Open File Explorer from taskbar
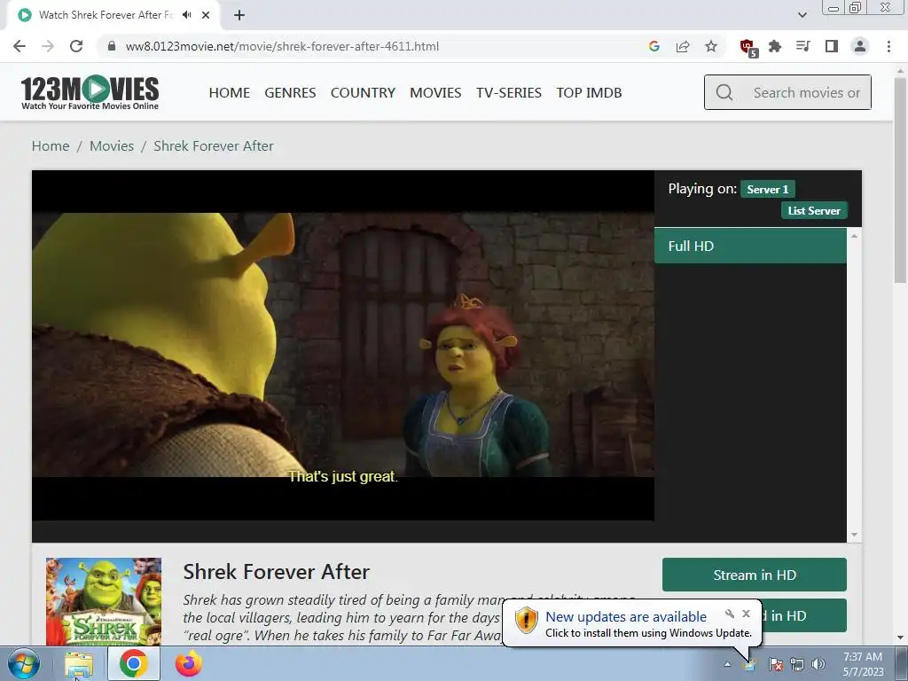The height and width of the screenshot is (681, 908). click(78, 663)
